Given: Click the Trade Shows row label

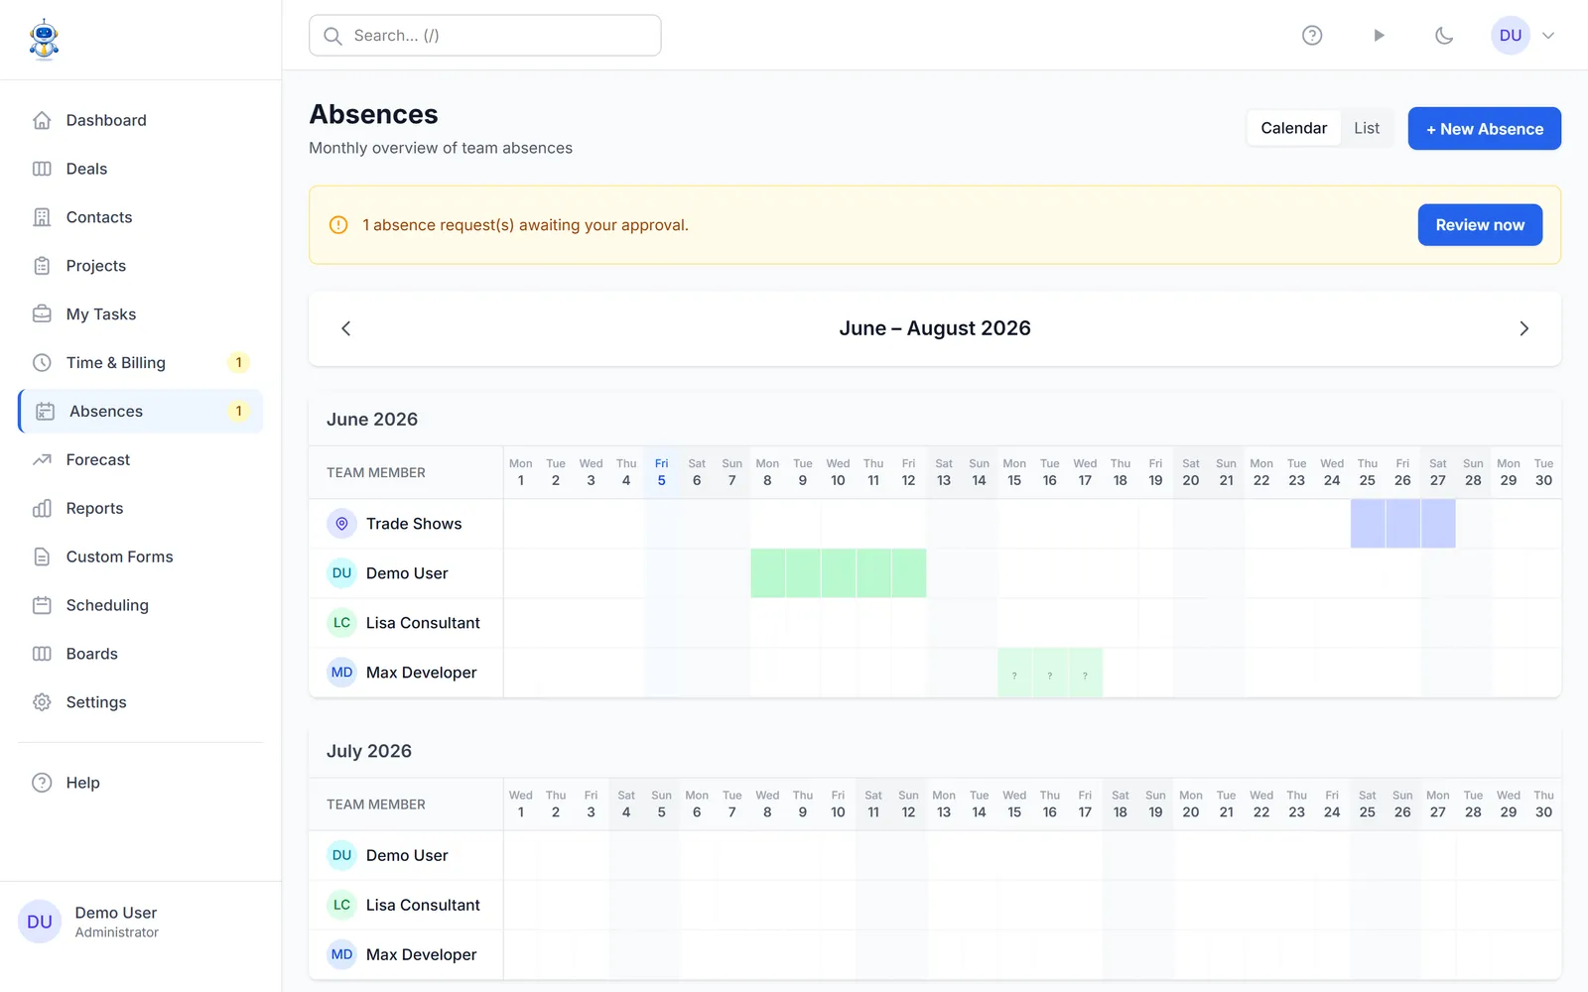Looking at the screenshot, I should pyautogui.click(x=414, y=524).
